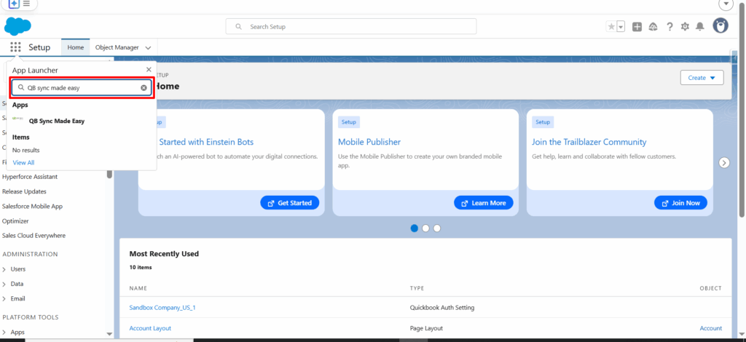Open Optimizer in the sidebar
The width and height of the screenshot is (746, 342).
(16, 221)
